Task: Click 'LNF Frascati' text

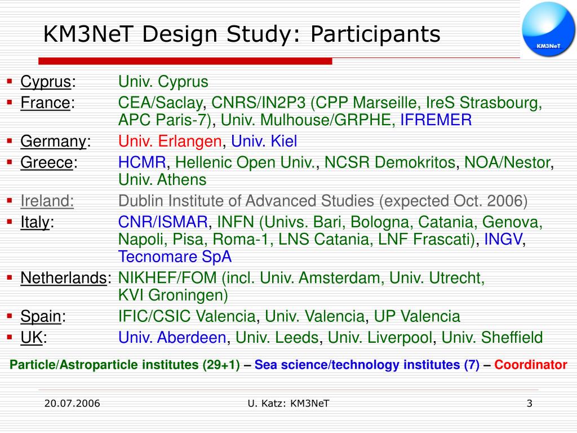Action: [x=425, y=239]
